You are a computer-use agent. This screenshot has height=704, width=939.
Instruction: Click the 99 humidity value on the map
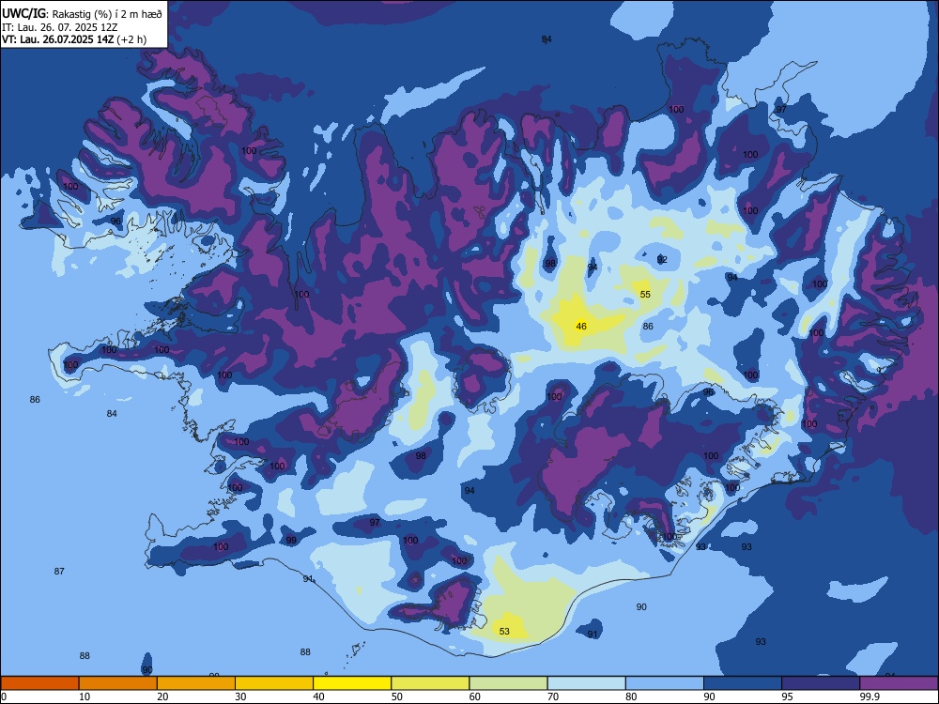(291, 540)
